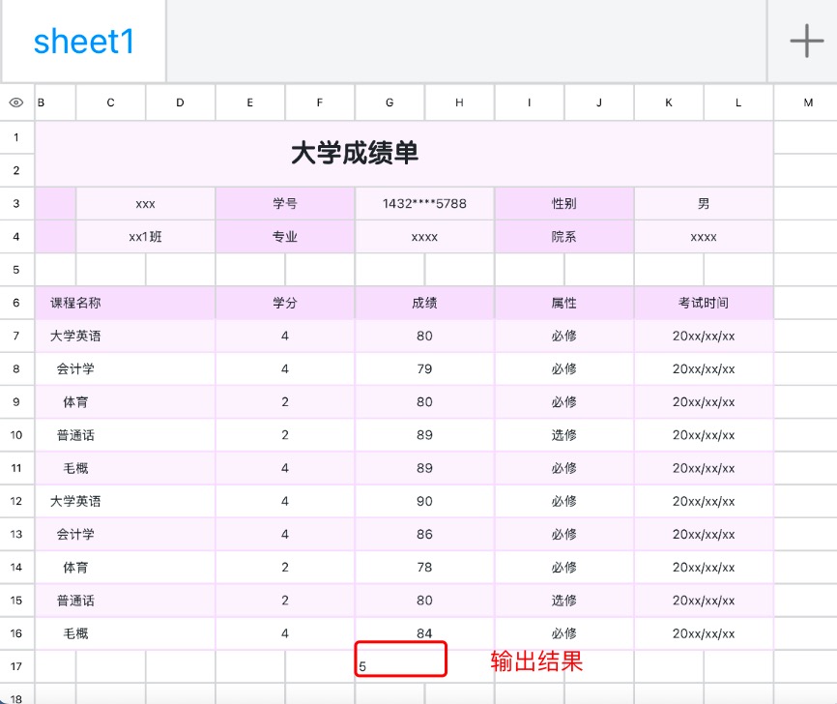Screen dimensions: 837x704
Task: Click the 专业 label cell
Action: (285, 237)
